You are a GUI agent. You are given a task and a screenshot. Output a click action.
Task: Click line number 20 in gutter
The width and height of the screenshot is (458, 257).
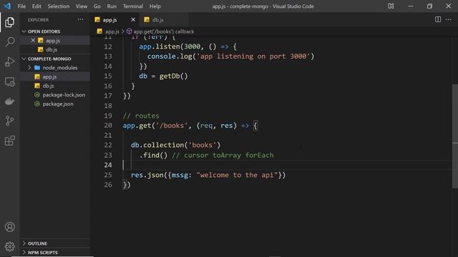tap(108, 126)
